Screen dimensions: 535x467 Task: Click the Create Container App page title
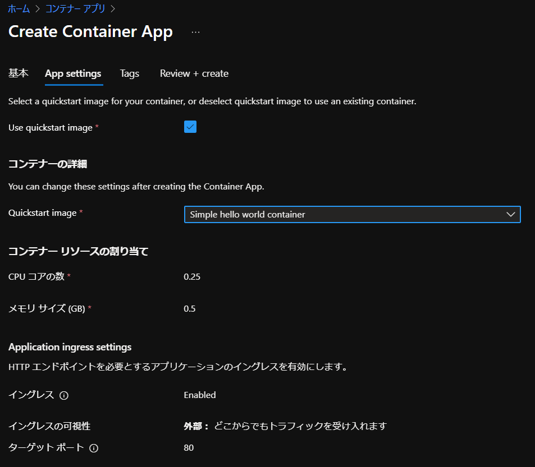[90, 32]
